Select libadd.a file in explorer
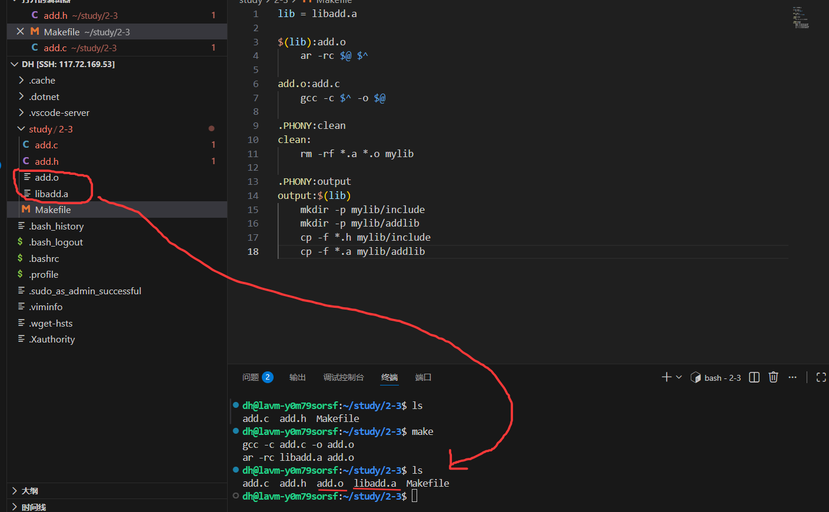This screenshot has height=512, width=829. [x=117, y=194]
